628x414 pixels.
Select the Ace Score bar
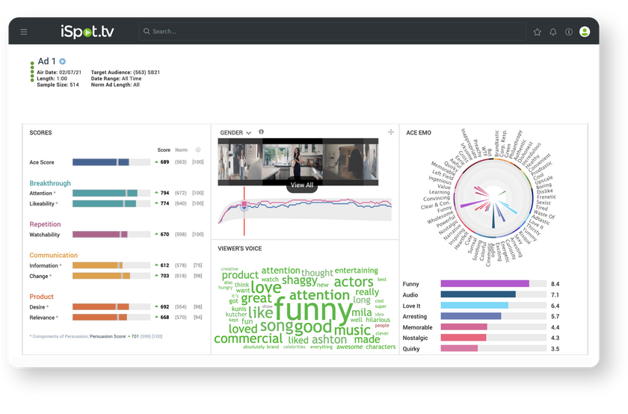(100, 162)
